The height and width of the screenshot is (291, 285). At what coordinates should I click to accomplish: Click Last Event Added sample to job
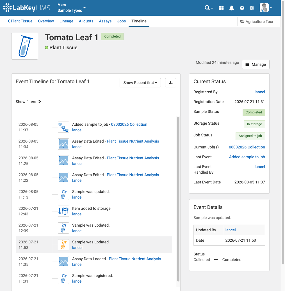tap(247, 157)
